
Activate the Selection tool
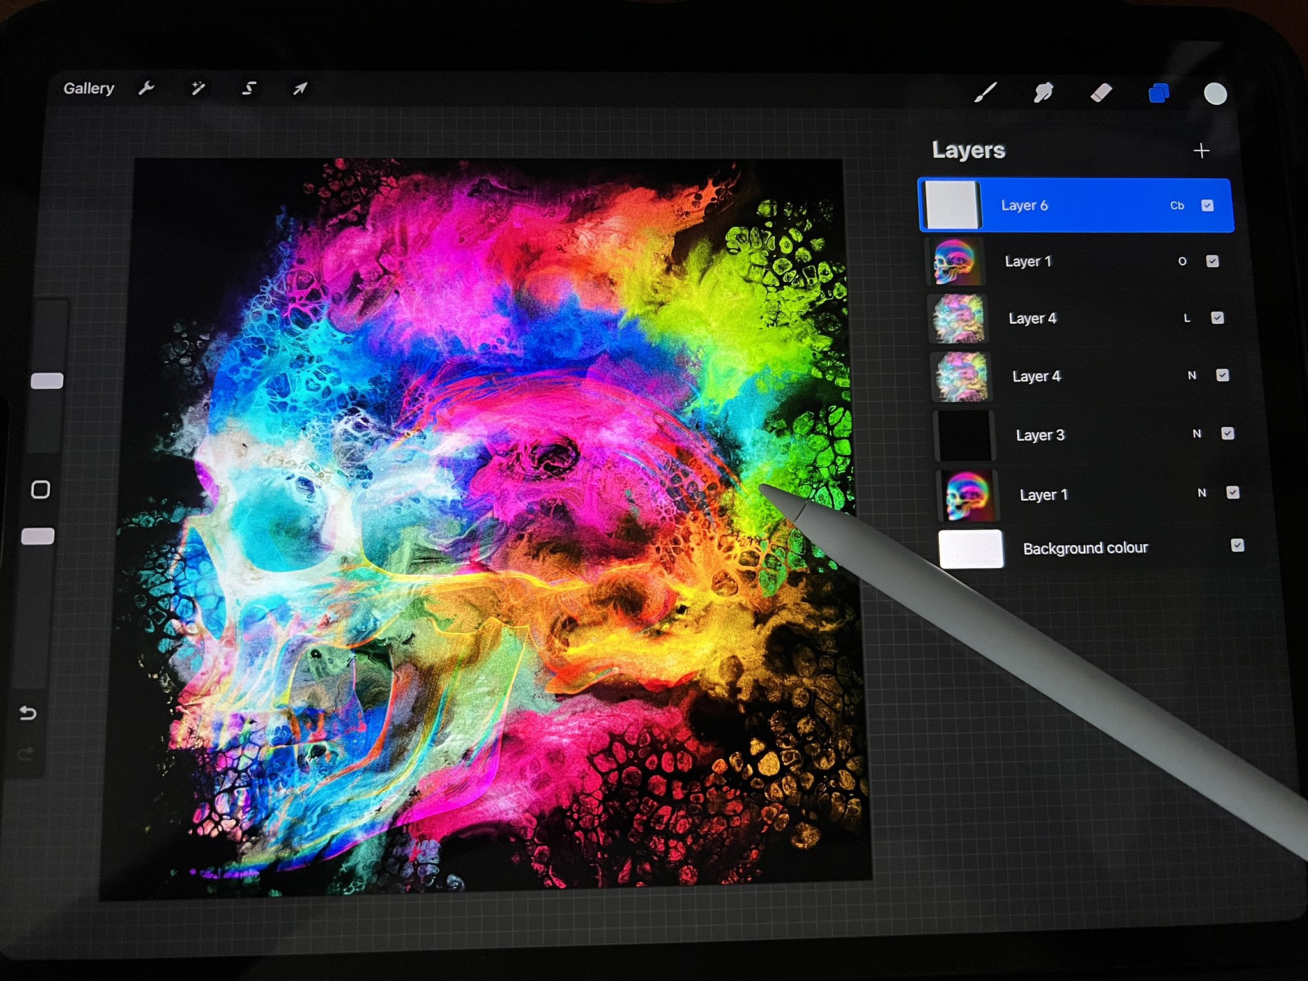[249, 88]
